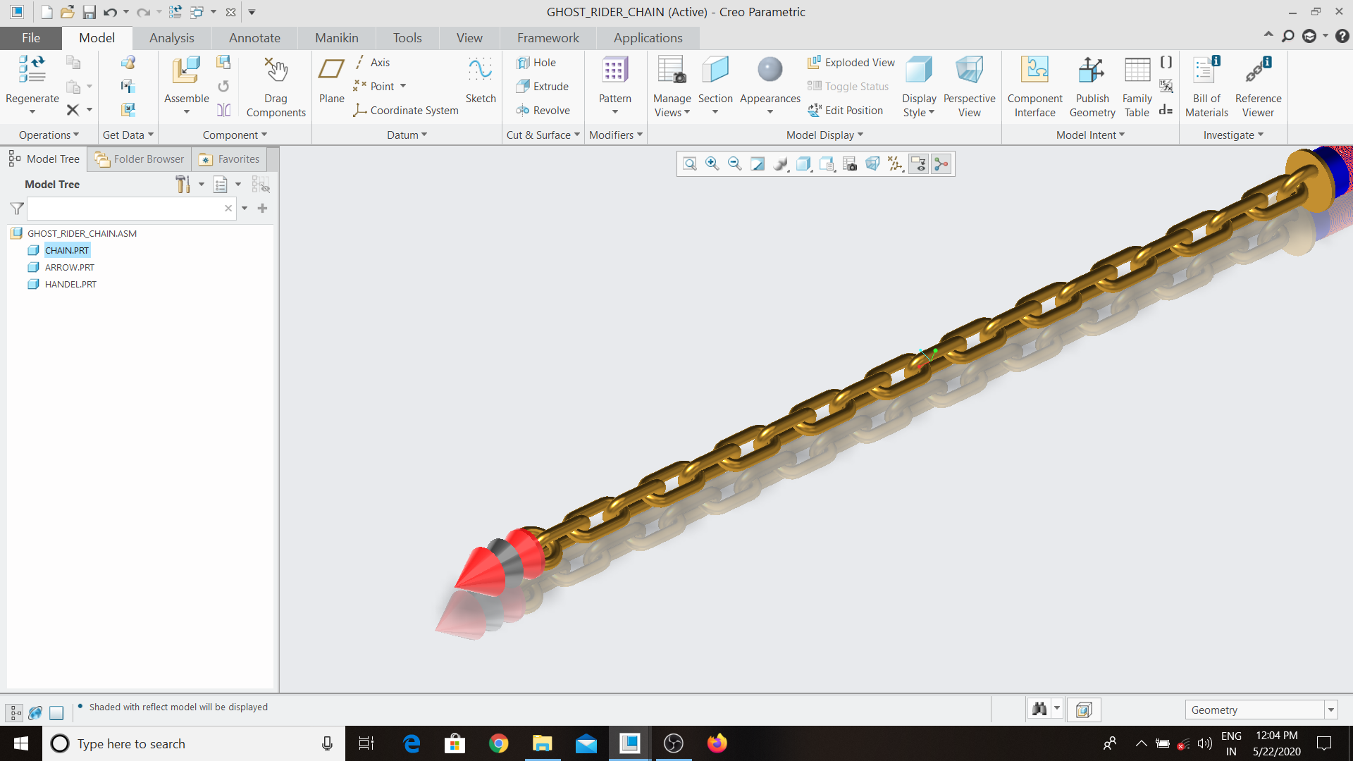The height and width of the screenshot is (761, 1353).
Task: Expand the Datum group dropdown
Action: click(407, 135)
